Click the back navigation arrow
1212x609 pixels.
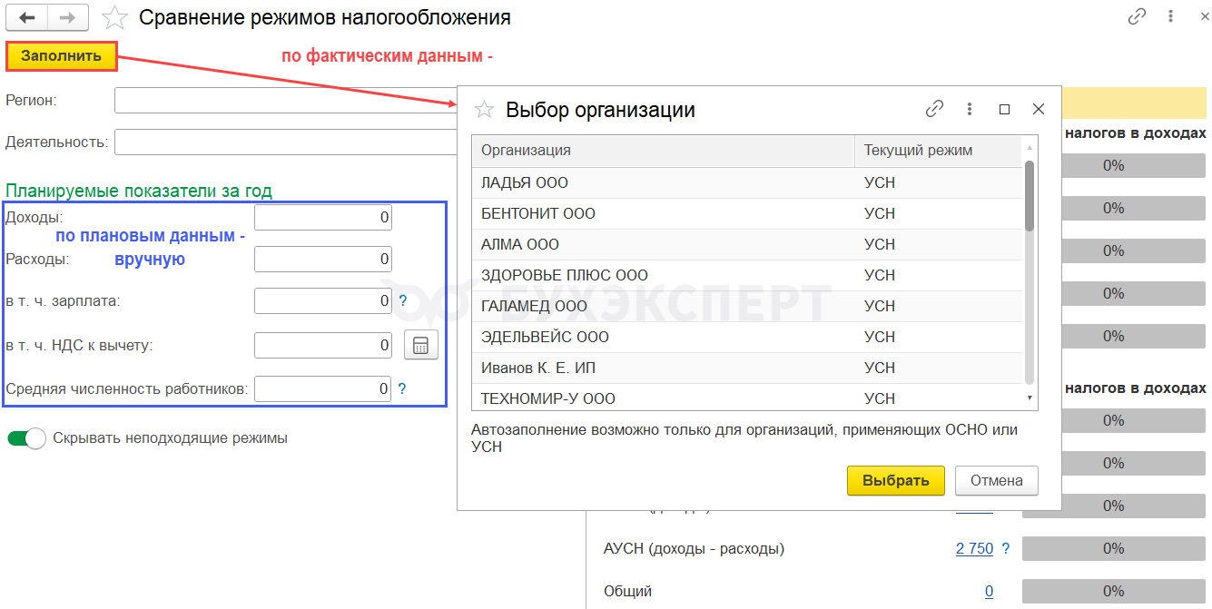[29, 17]
